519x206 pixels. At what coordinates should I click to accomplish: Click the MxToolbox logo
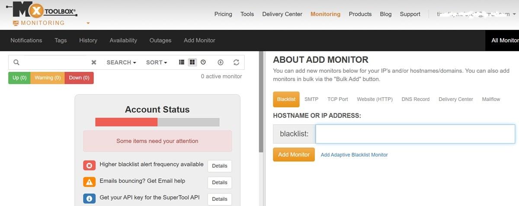(42, 10)
